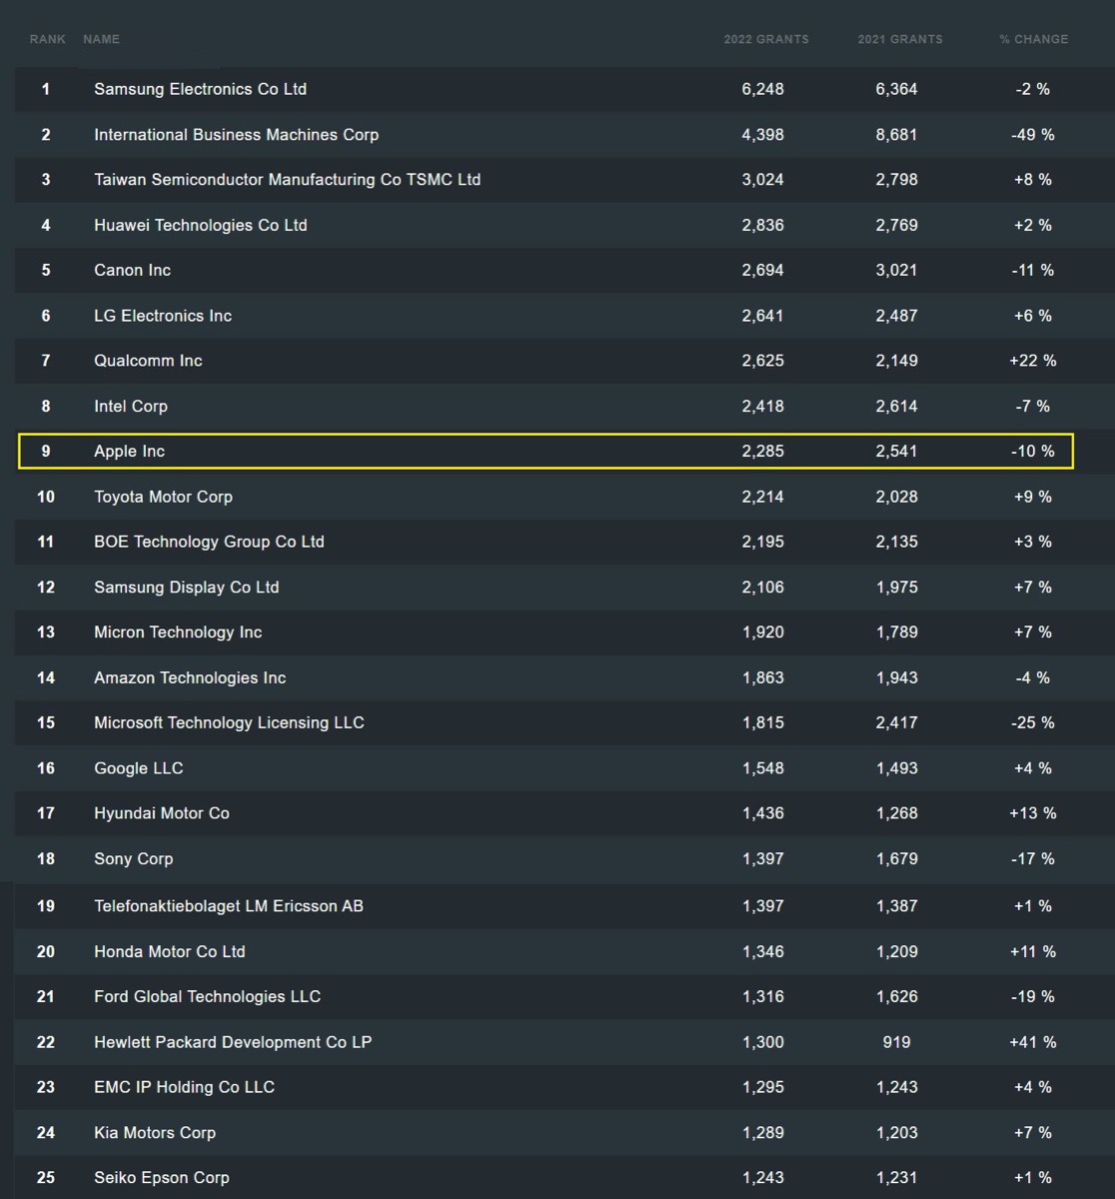The height and width of the screenshot is (1199, 1115).
Task: Click IBM's -49 % change value
Action: (1033, 134)
